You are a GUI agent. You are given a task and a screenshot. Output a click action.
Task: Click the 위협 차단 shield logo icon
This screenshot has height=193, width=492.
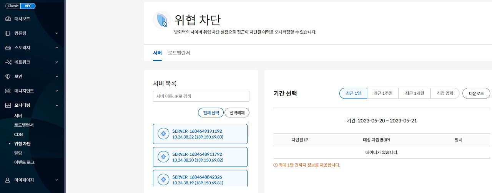(162, 20)
